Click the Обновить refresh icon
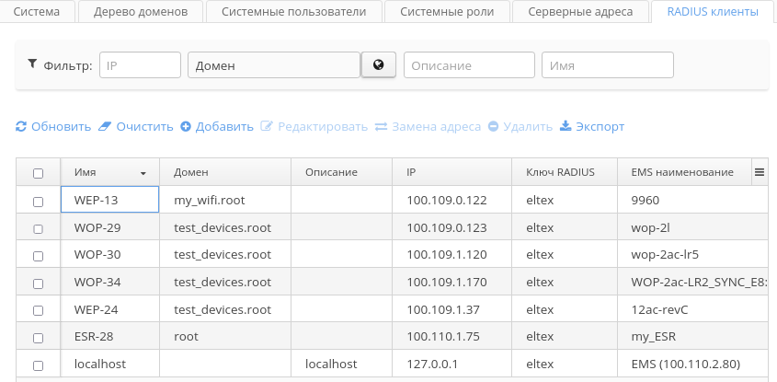The width and height of the screenshot is (777, 382). (21, 127)
